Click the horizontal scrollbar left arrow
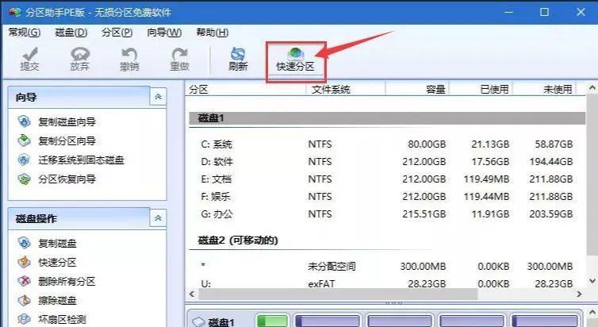 pyautogui.click(x=192, y=294)
